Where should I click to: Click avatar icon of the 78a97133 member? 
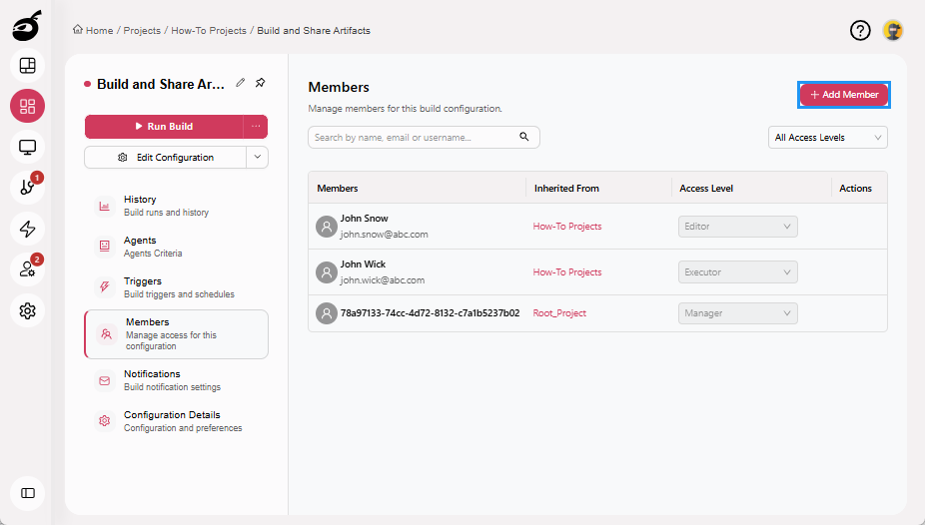click(327, 313)
